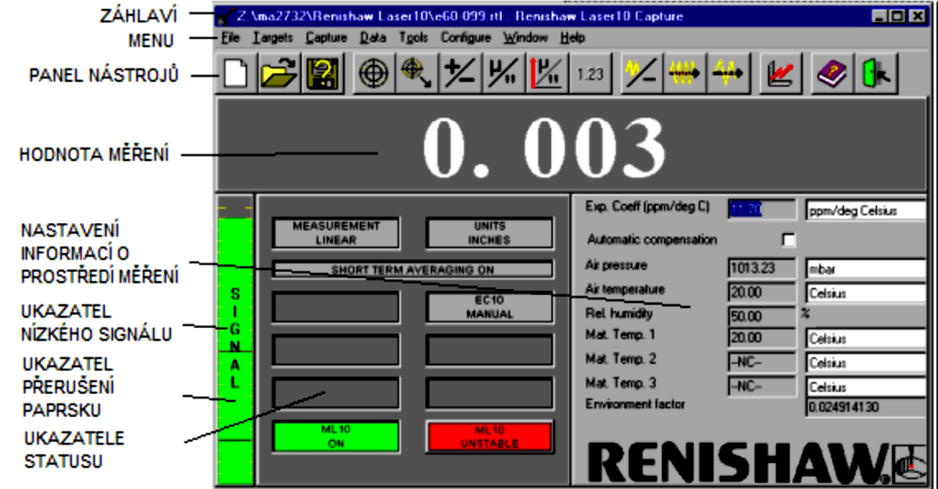The width and height of the screenshot is (938, 489).
Task: Open the File menu
Action: tap(230, 37)
